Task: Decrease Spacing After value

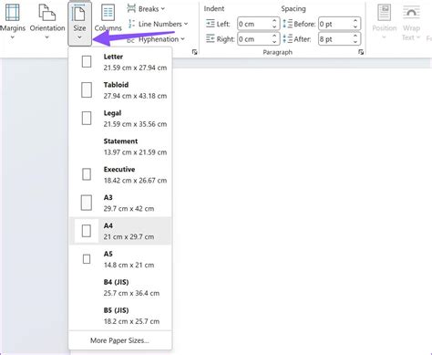Action: point(355,42)
